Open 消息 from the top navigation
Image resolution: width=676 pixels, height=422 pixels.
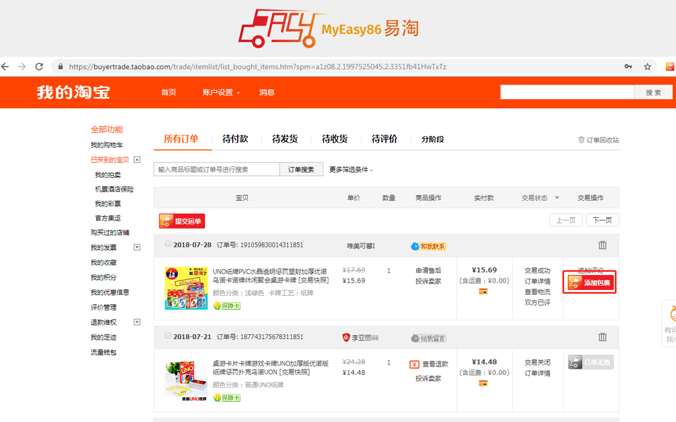[x=267, y=92]
